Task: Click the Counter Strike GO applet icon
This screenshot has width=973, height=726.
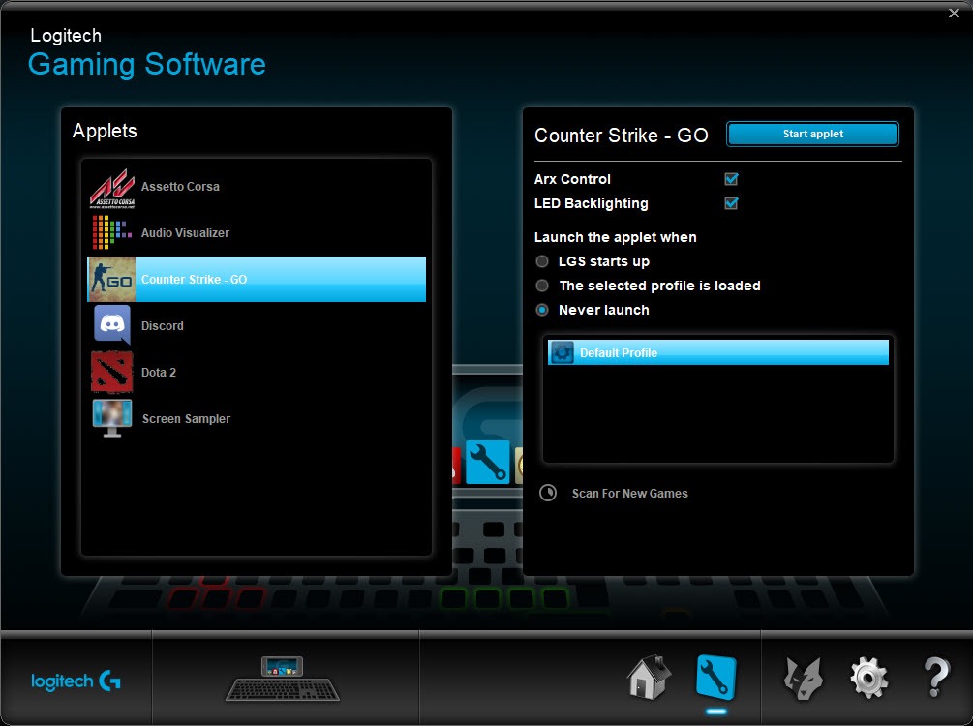Action: [111, 279]
